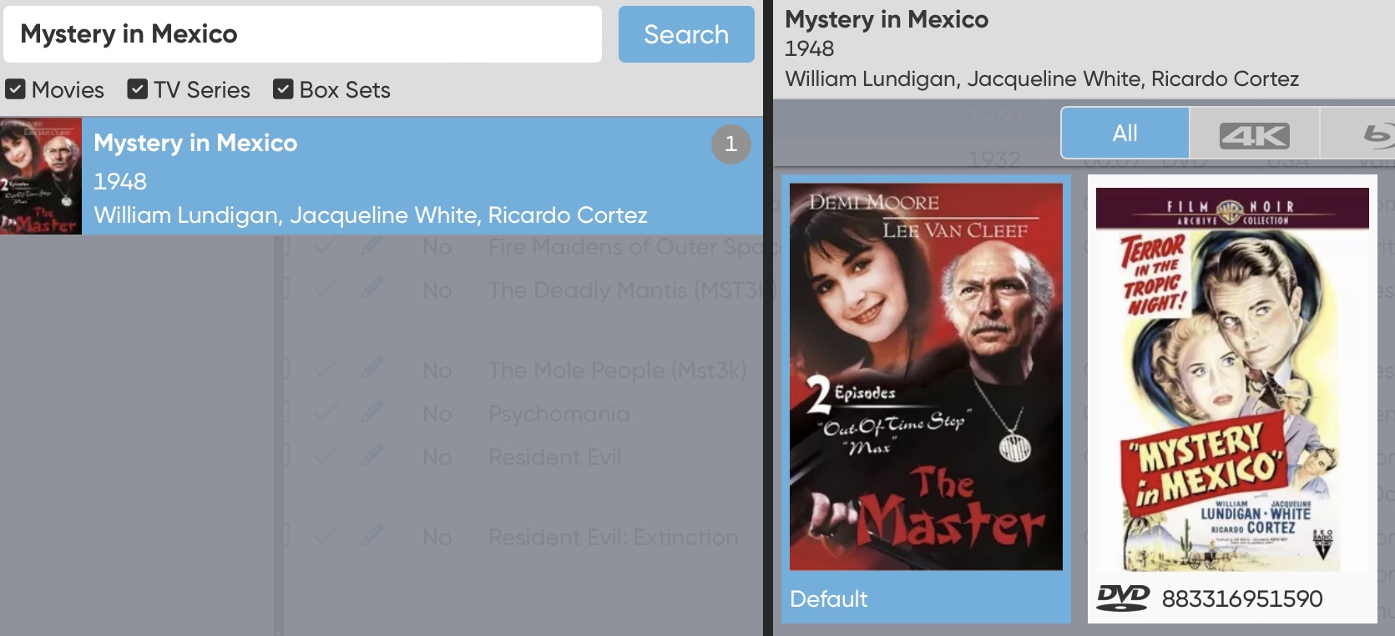Screen dimensions: 1395x636
Task: Select the All formats tab
Action: coord(1125,134)
